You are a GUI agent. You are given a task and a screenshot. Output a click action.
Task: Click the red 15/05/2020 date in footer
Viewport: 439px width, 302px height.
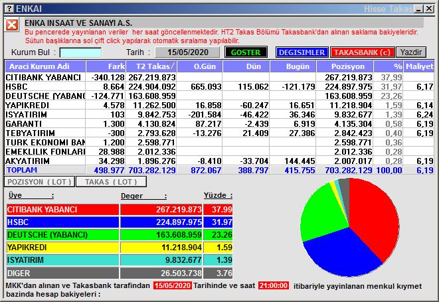tap(173, 285)
